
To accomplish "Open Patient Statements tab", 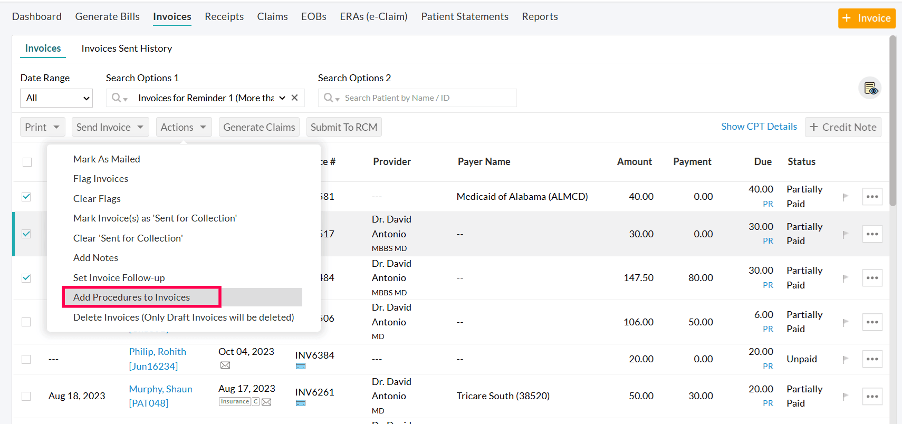I will (x=465, y=17).
